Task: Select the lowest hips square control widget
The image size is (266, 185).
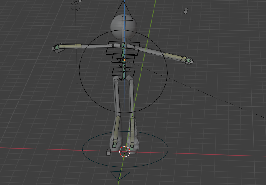Action: click(x=123, y=71)
